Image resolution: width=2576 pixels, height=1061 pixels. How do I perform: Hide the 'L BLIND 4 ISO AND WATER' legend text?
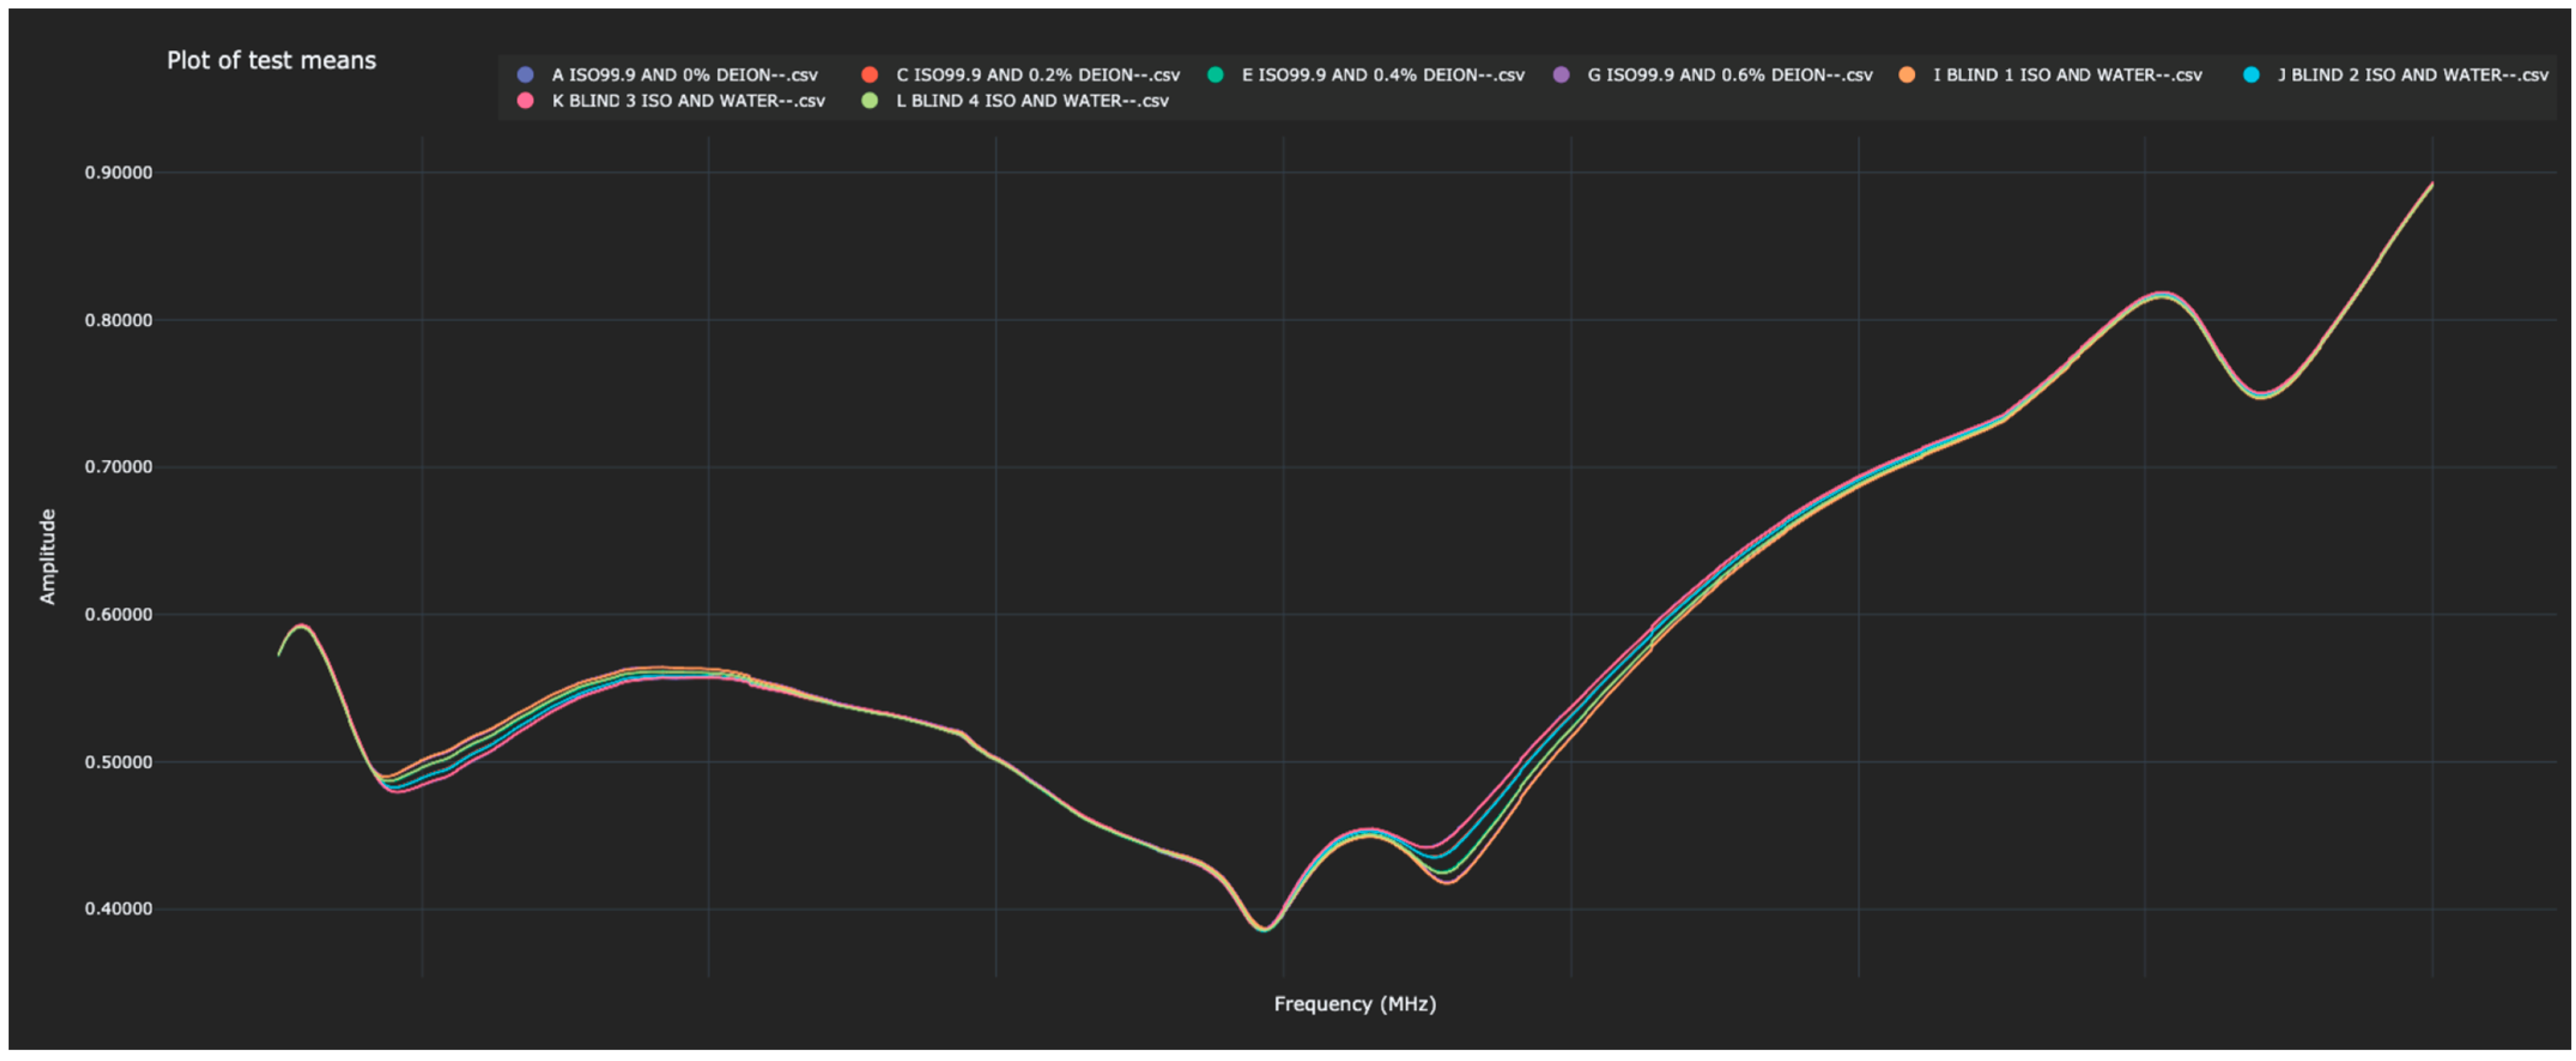pyautogui.click(x=1032, y=100)
